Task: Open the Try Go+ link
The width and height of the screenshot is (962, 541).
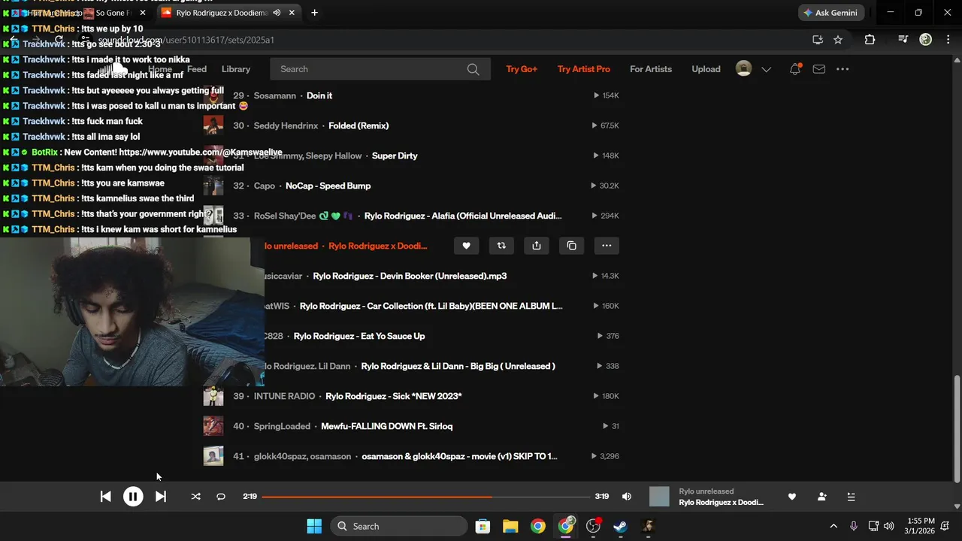Action: tap(522, 69)
